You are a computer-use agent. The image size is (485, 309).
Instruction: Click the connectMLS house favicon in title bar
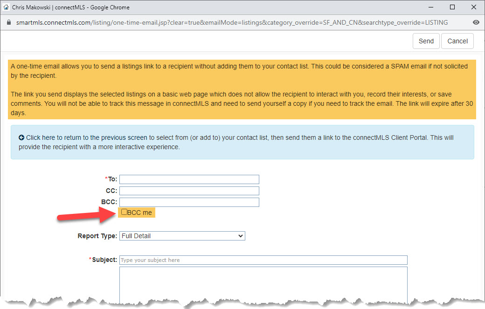coord(6,7)
